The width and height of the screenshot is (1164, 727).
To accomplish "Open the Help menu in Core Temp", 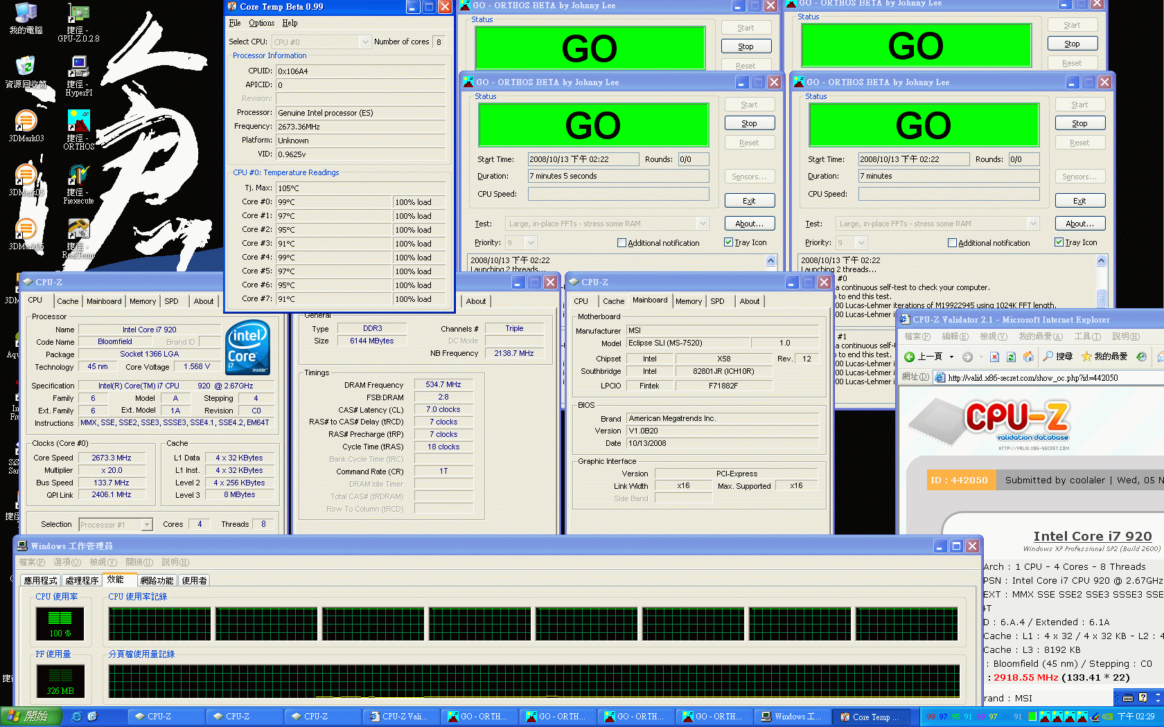I will 290,23.
